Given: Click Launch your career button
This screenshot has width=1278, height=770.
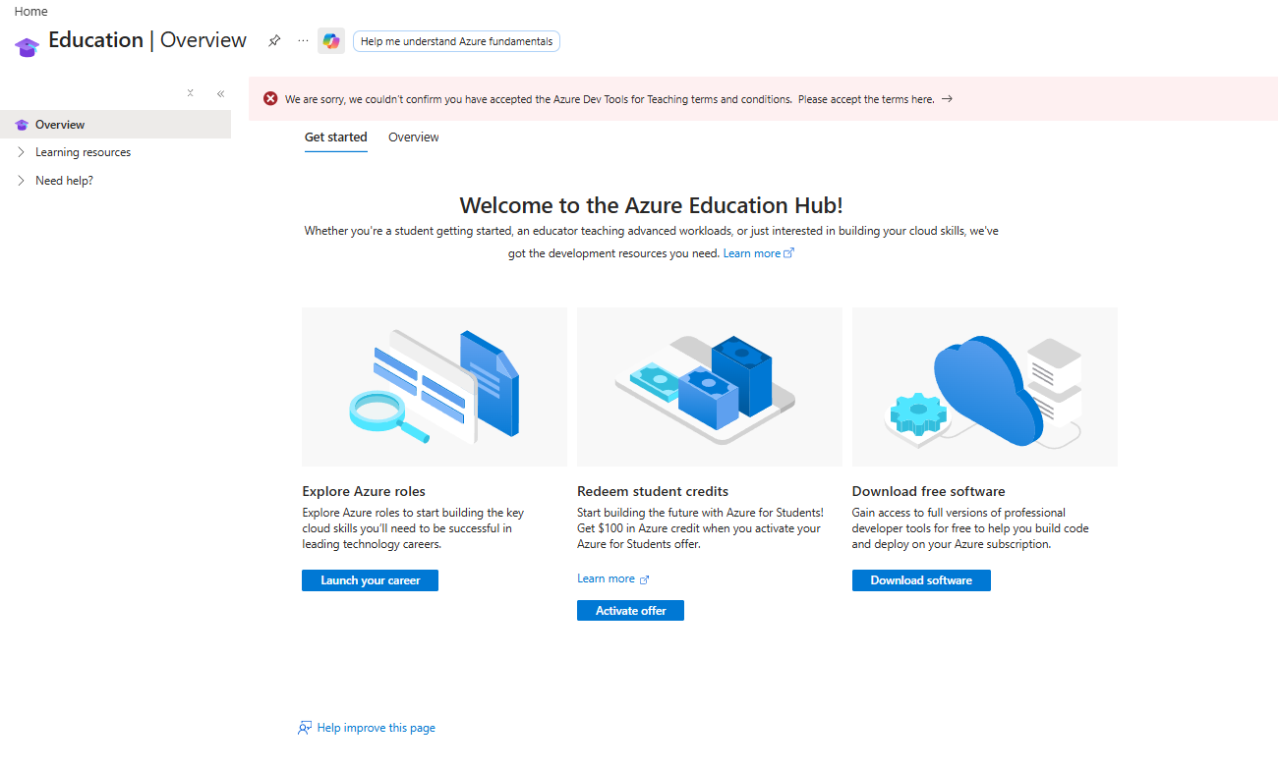Looking at the screenshot, I should tap(370, 580).
